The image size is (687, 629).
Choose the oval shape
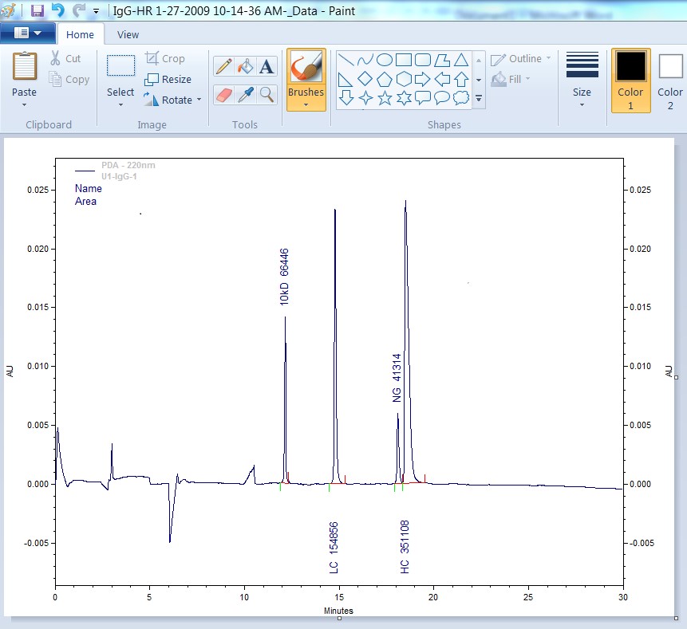pyautogui.click(x=385, y=60)
